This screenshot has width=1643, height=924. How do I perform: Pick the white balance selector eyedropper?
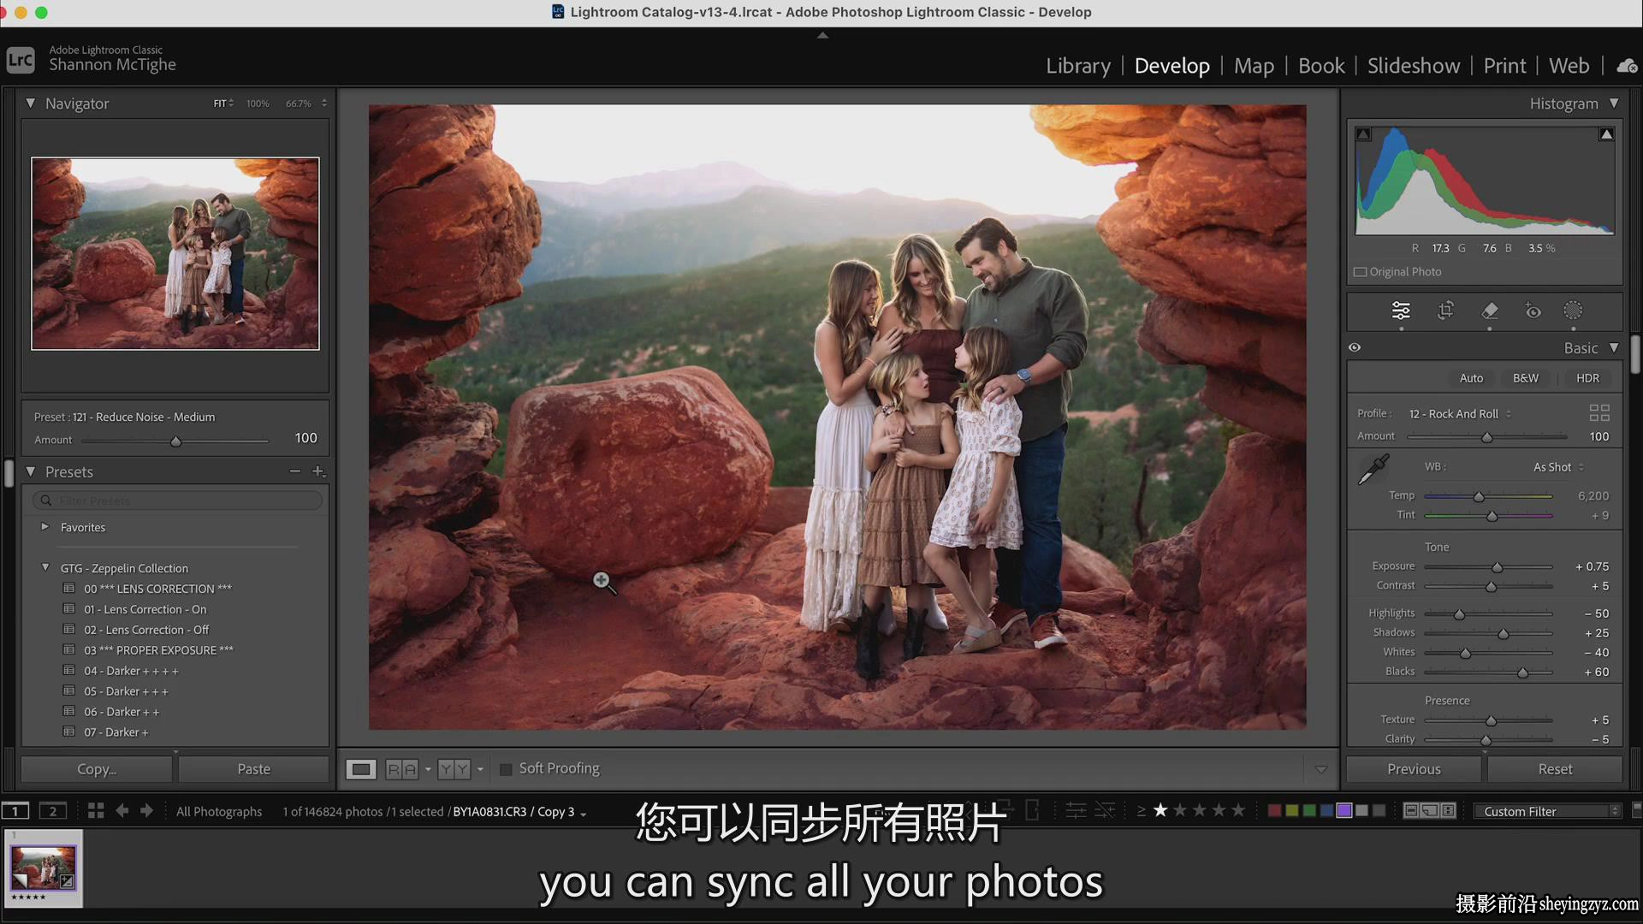[x=1373, y=470]
